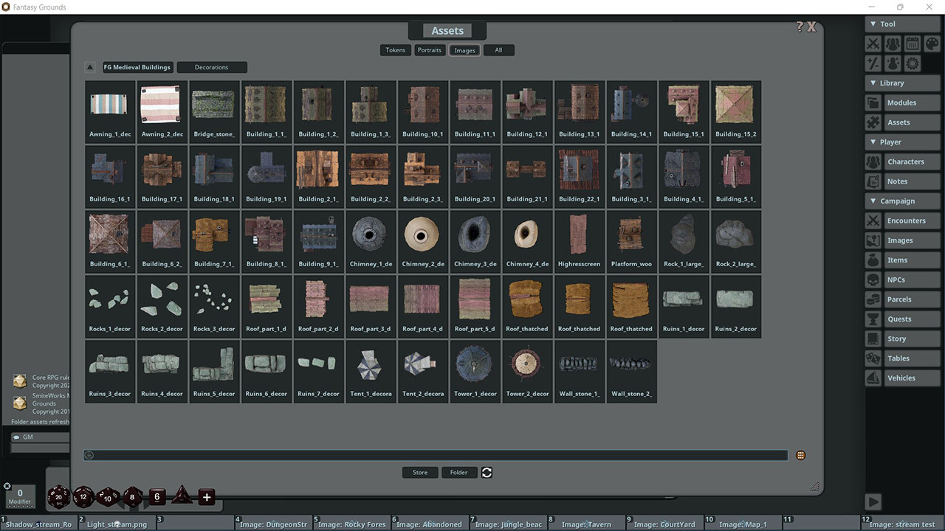Screen dimensions: 945x531
Task: Click the modifiers +/- tool icon
Action: [x=873, y=63]
